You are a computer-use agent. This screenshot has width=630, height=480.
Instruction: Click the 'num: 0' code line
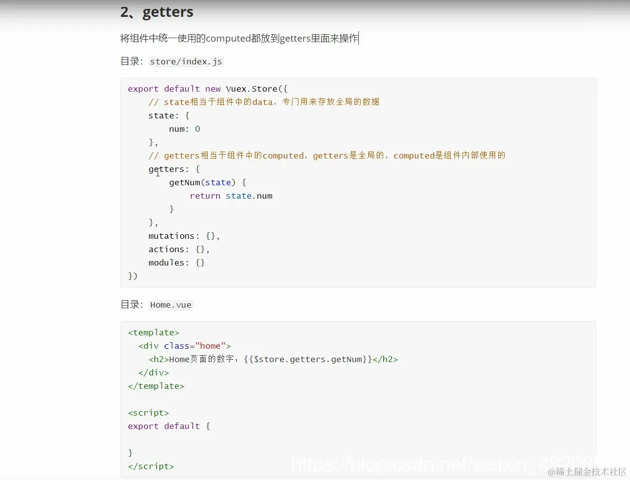pos(184,129)
